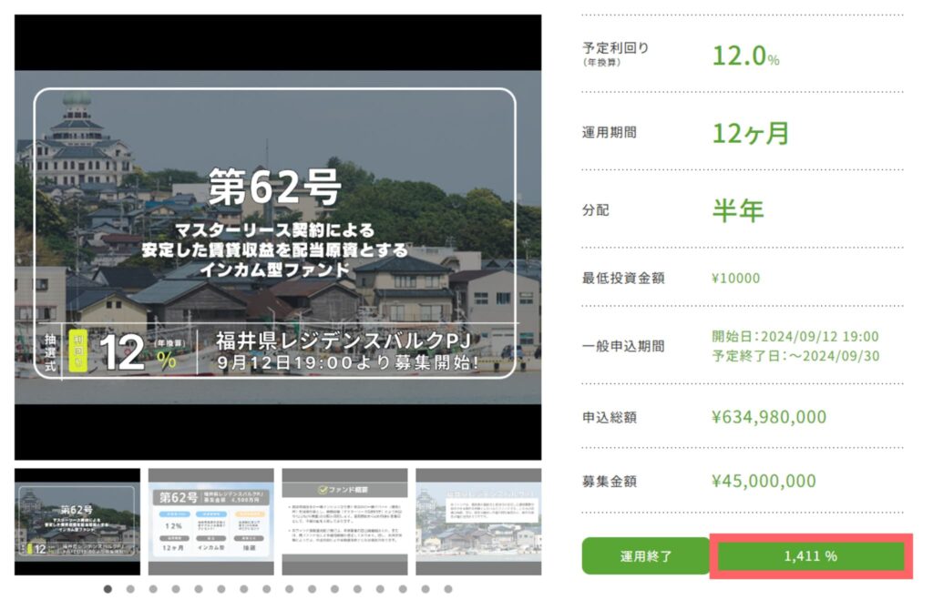Viewport: 933px width, 610px height.
Task: Click the 運用期間 value 12ヶ月
Action: tap(750, 134)
